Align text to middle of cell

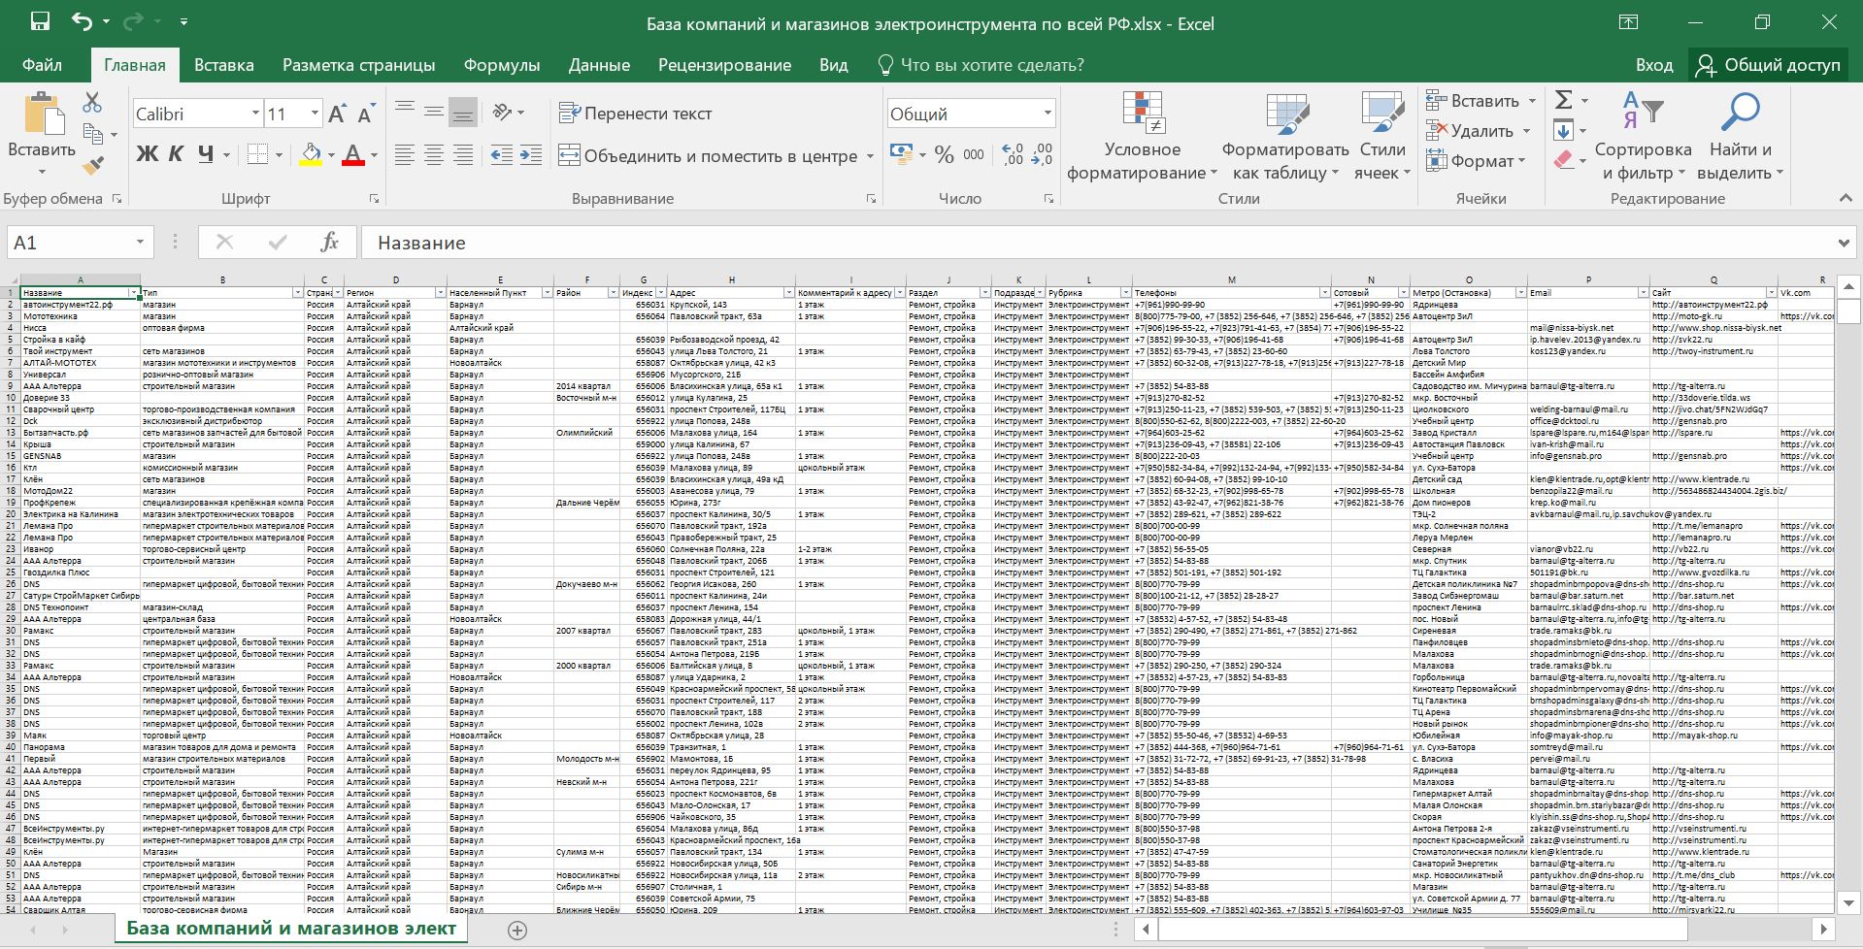pos(434,113)
